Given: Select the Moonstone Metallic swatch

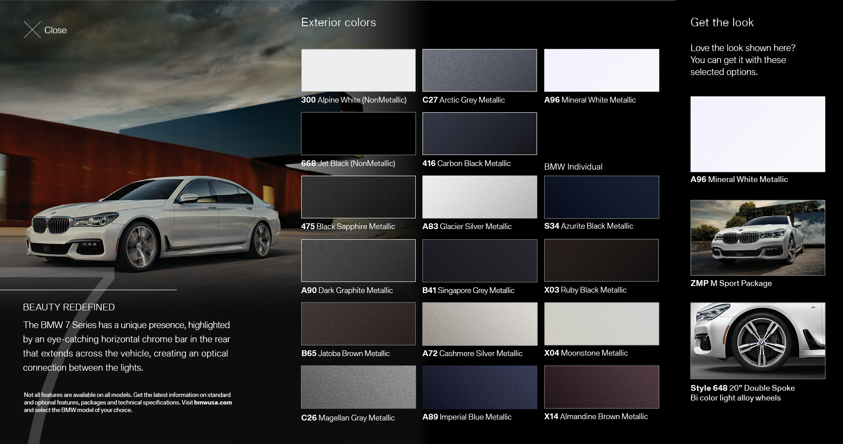Looking at the screenshot, I should (x=602, y=324).
